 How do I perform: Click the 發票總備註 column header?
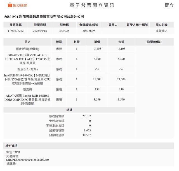click(x=154, y=42)
